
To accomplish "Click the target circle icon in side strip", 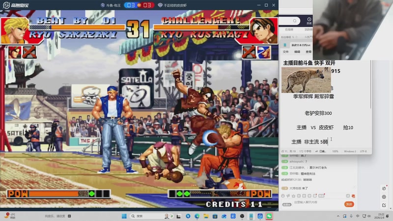I will pyautogui.click(x=384, y=197).
